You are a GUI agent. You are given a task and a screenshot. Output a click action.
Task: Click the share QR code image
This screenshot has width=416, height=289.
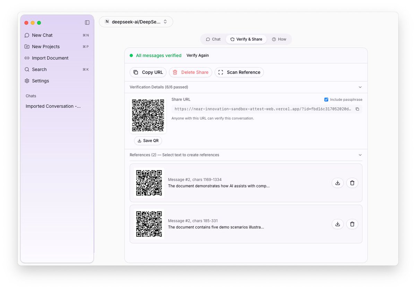pyautogui.click(x=148, y=115)
